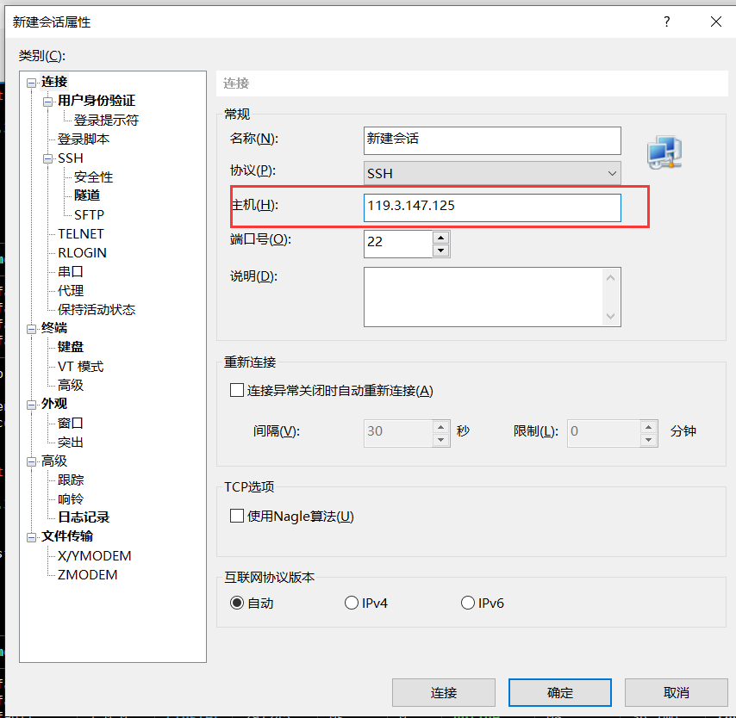This screenshot has height=718, width=736.
Task: Select 登录脚本 in the tree
Action: (84, 139)
